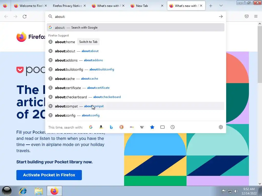Search this time with Bing icon
The width and height of the screenshot is (262, 196).
coord(111,127)
